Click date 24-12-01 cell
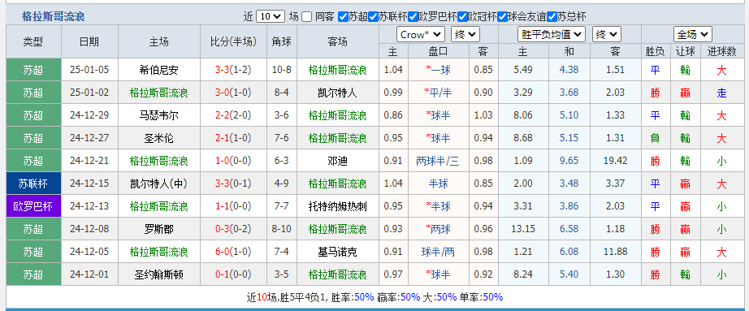Screen dimensions: 749x311 89,274
